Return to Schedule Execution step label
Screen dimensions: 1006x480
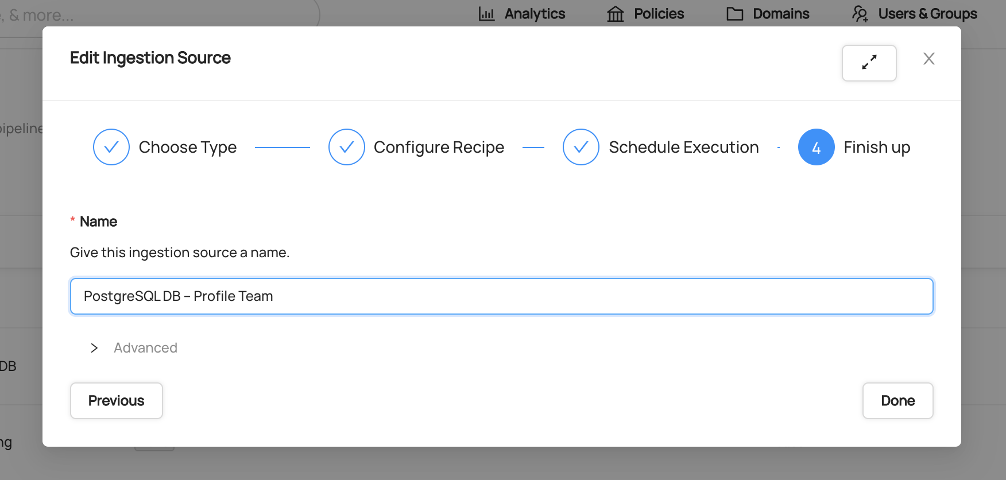pyautogui.click(x=683, y=148)
